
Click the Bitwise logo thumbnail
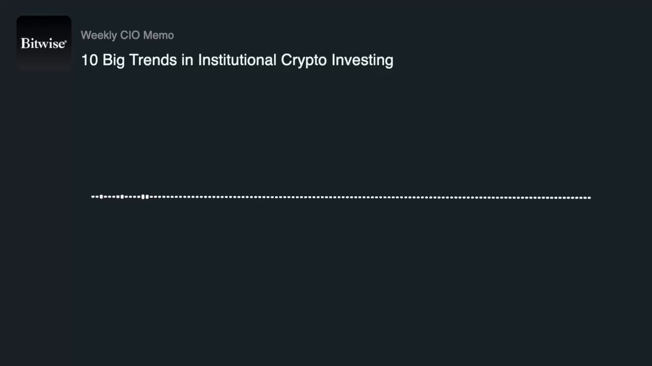44,43
